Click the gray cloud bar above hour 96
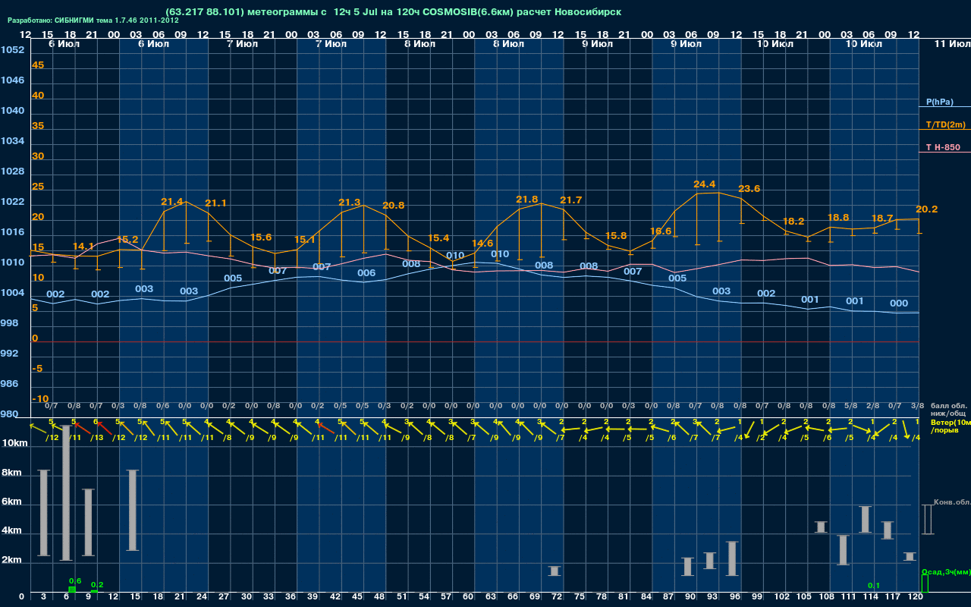The width and height of the screenshot is (971, 607). 732,558
